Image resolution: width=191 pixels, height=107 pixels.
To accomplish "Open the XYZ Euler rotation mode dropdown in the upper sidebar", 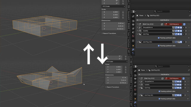I will [113, 6].
